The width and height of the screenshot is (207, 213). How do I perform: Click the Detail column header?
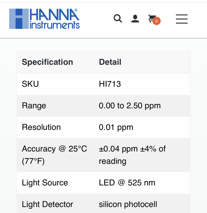pos(110,62)
